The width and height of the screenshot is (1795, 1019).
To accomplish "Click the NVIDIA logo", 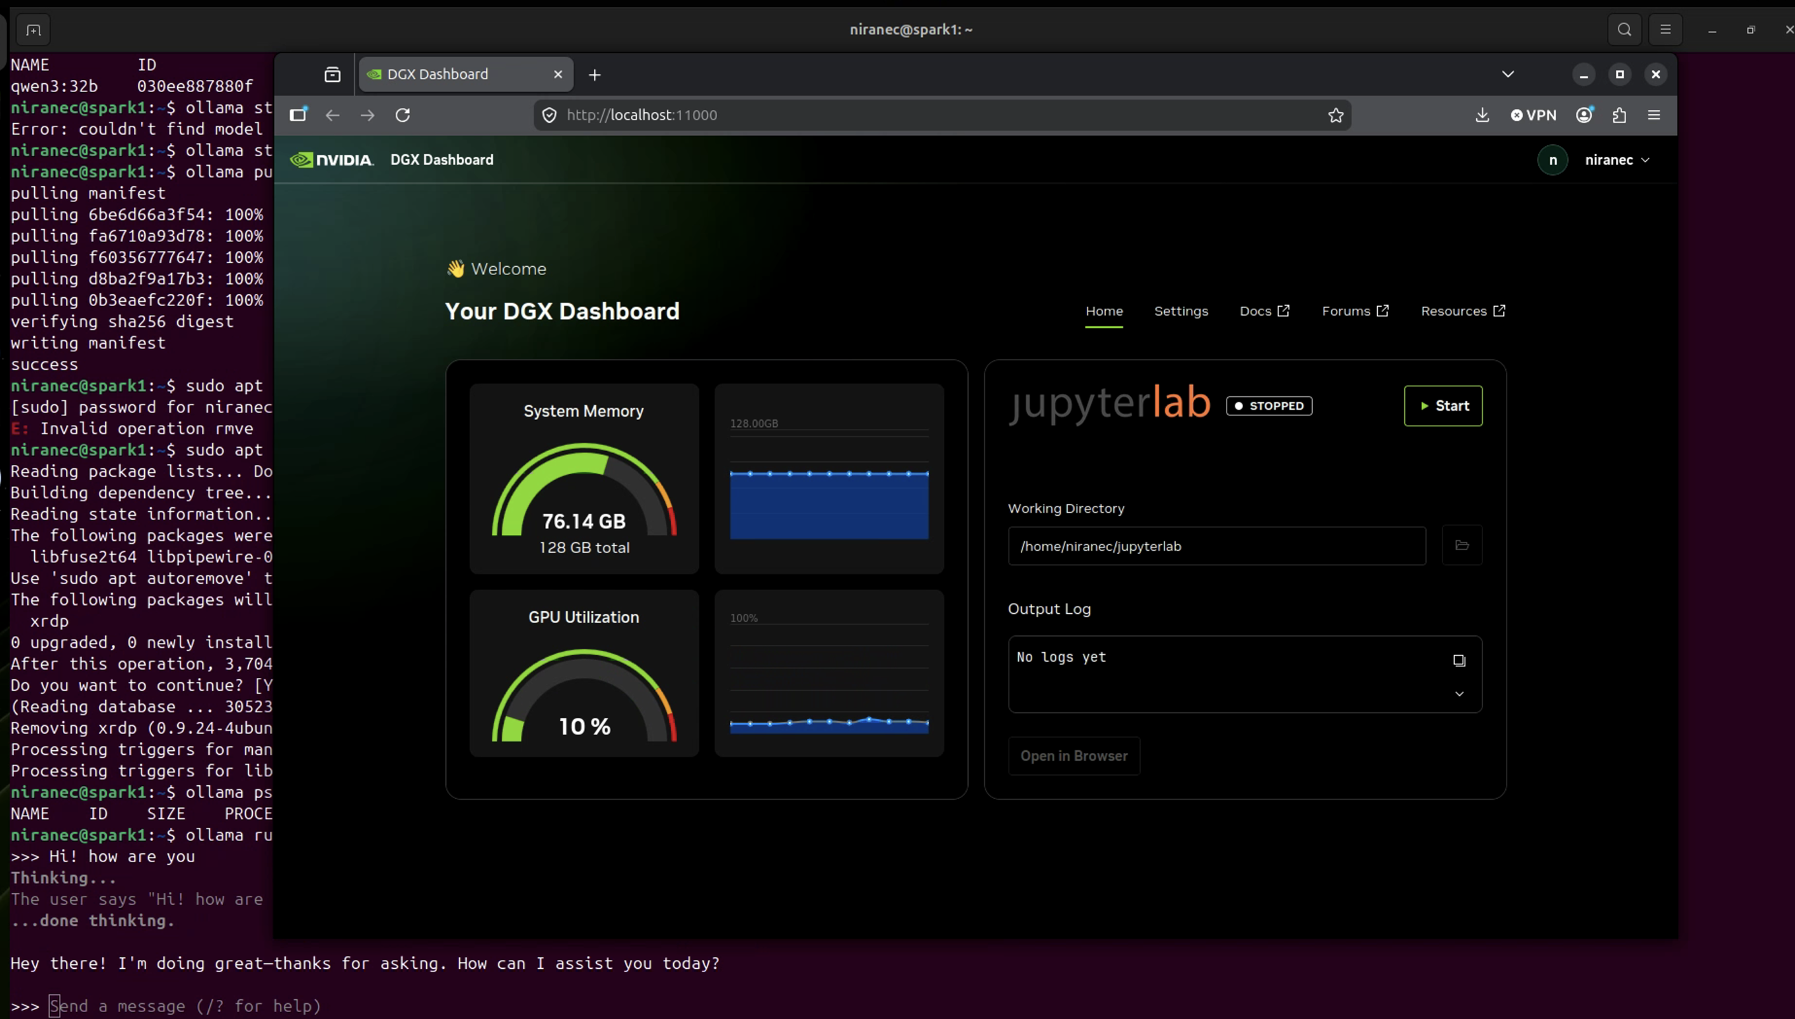I will point(332,159).
